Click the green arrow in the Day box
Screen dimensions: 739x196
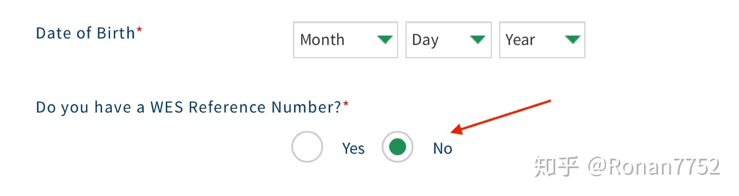tap(477, 40)
